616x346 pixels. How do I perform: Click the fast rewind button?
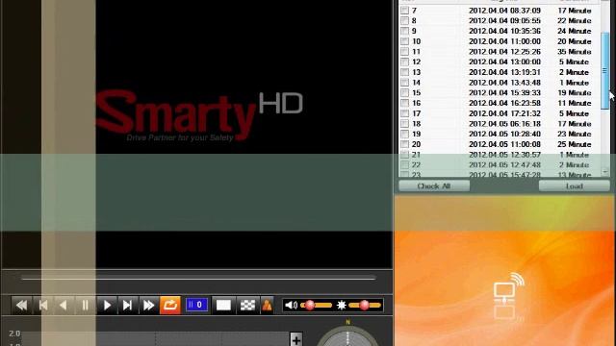[21, 306]
